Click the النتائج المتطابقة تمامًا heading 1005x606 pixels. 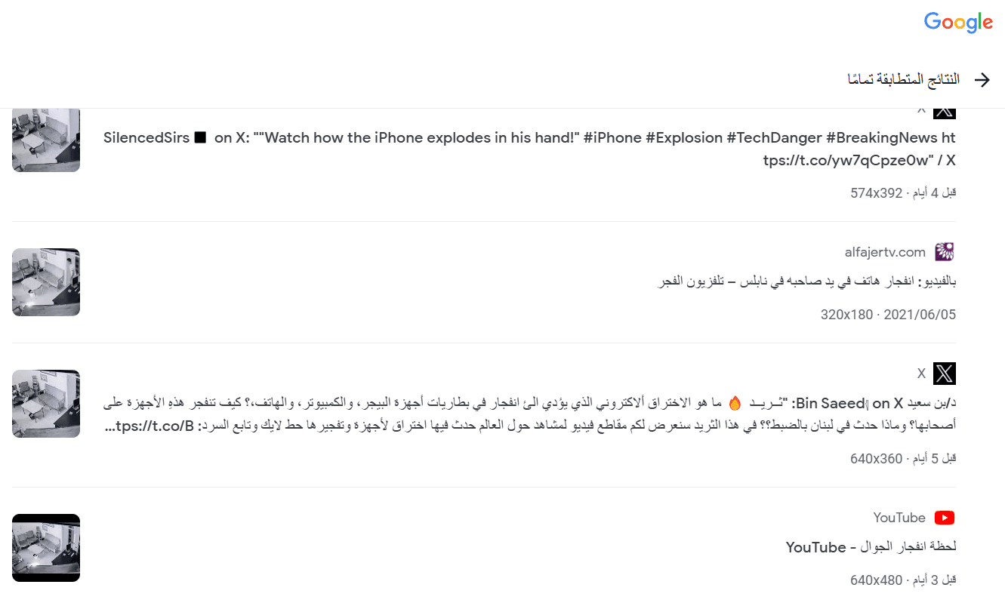coord(904,79)
